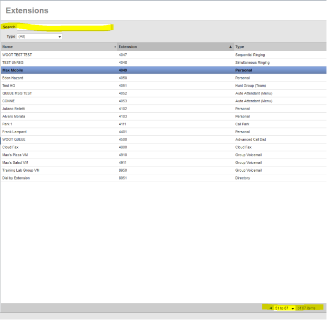Select the Max Mobile row
The height and width of the screenshot is (320, 327).
164,70
